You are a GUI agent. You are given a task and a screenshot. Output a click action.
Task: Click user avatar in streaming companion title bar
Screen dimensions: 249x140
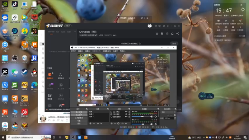(x=150, y=26)
